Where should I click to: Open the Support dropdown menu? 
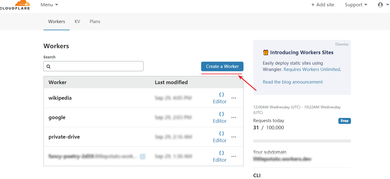pyautogui.click(x=356, y=5)
